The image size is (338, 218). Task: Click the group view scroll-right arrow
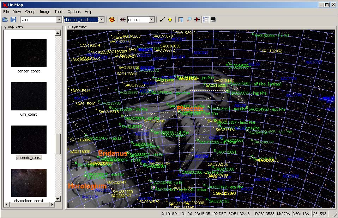click(x=52, y=205)
